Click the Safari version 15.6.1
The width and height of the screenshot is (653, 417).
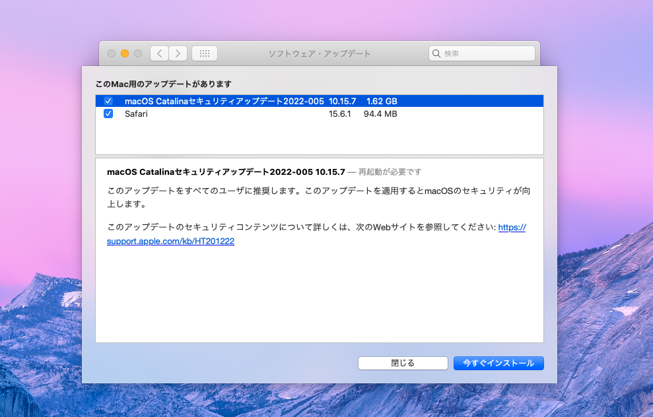coord(340,113)
